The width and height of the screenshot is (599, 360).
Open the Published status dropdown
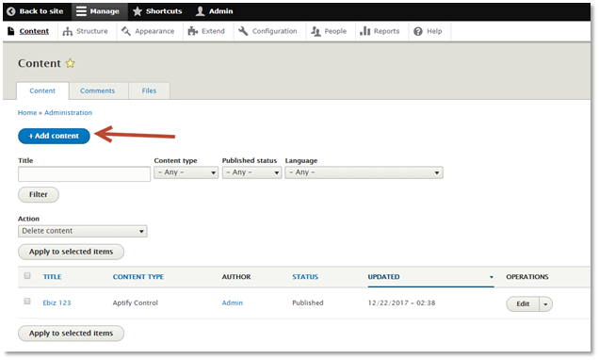251,172
